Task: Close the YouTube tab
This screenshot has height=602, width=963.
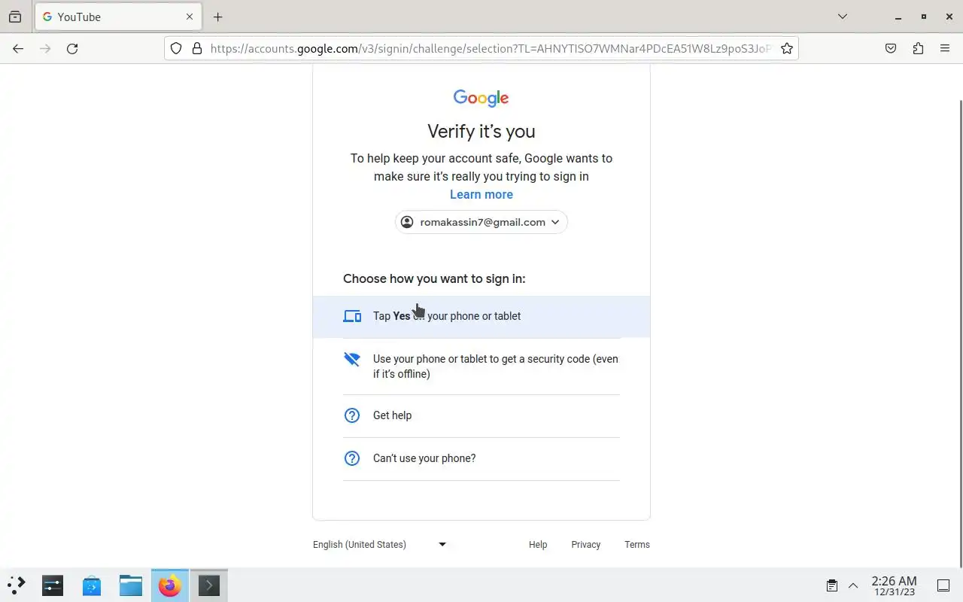Action: click(x=190, y=17)
